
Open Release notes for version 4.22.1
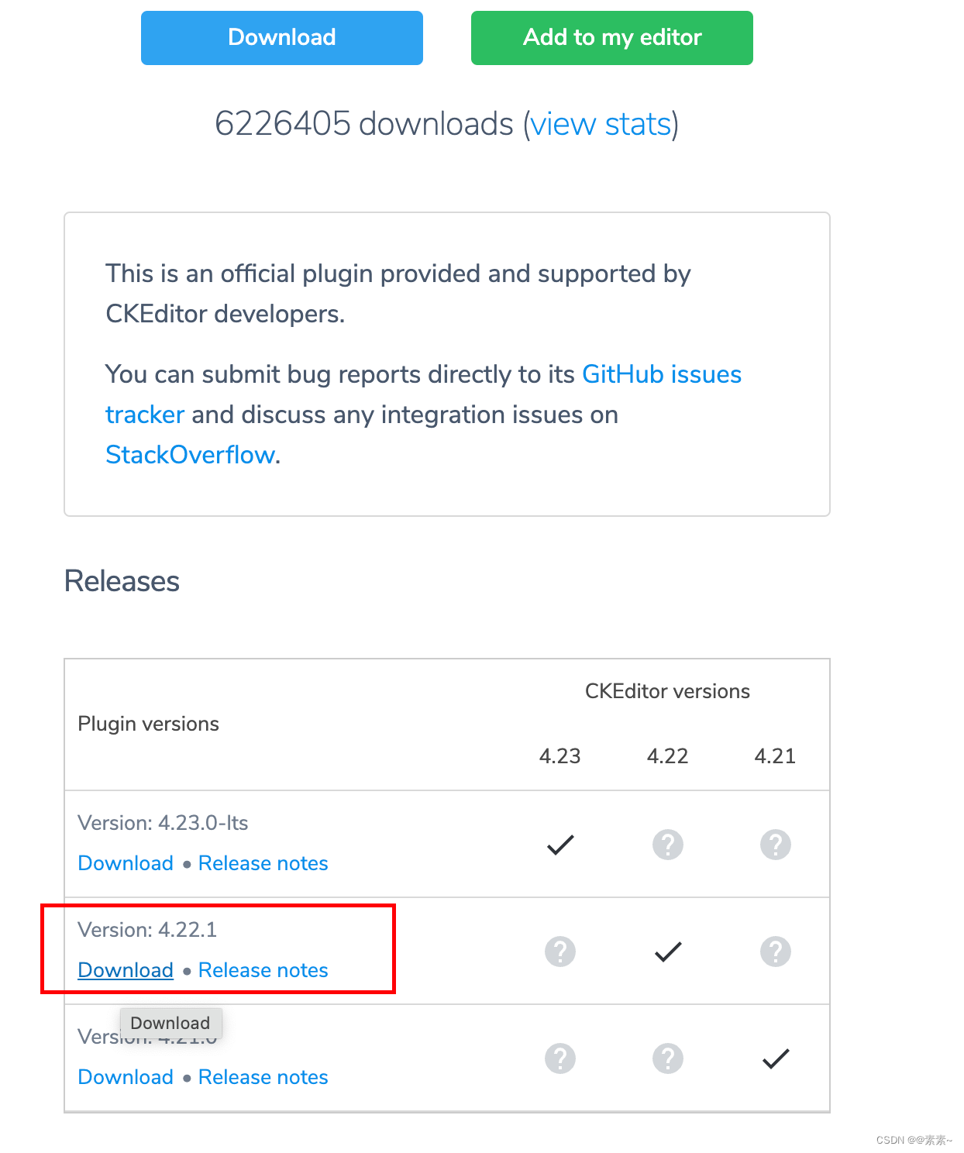(x=263, y=970)
